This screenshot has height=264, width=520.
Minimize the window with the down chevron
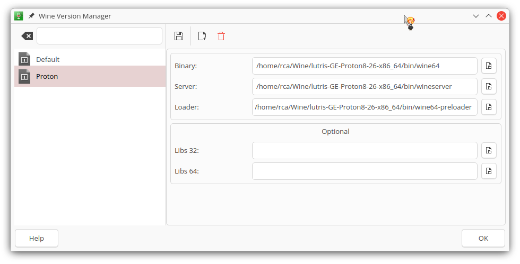476,16
